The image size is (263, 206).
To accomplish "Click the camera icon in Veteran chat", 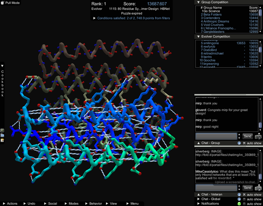I will [x=258, y=188].
